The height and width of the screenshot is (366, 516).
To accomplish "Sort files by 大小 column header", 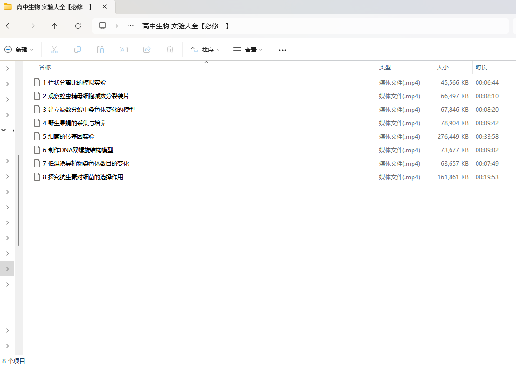I will click(x=442, y=67).
